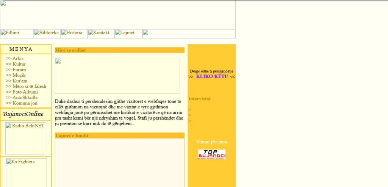Visit the Forum link in the menu

(x=19, y=70)
